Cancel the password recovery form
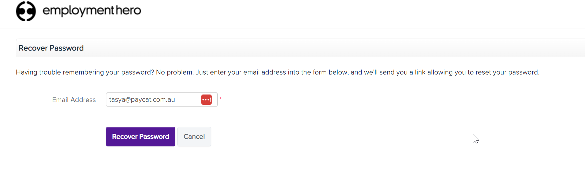This screenshot has height=185, width=585. pyautogui.click(x=194, y=136)
